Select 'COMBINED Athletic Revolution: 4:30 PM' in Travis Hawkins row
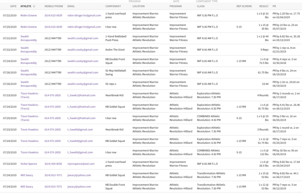The width and height of the screenshot is (302, 194). (209, 152)
